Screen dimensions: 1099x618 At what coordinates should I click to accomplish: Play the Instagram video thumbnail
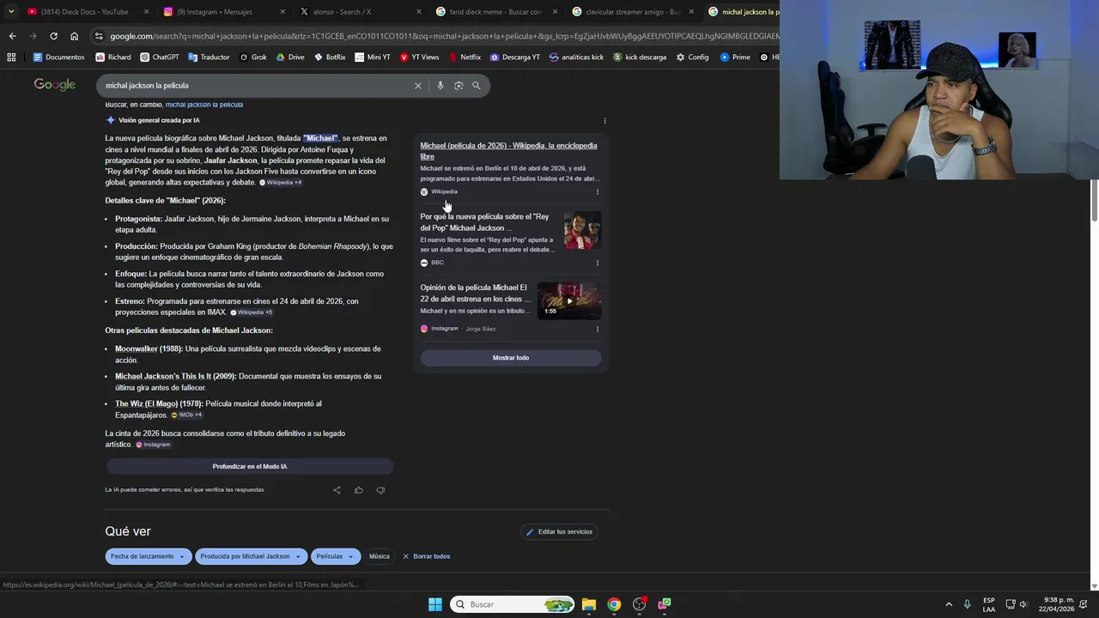coord(569,300)
